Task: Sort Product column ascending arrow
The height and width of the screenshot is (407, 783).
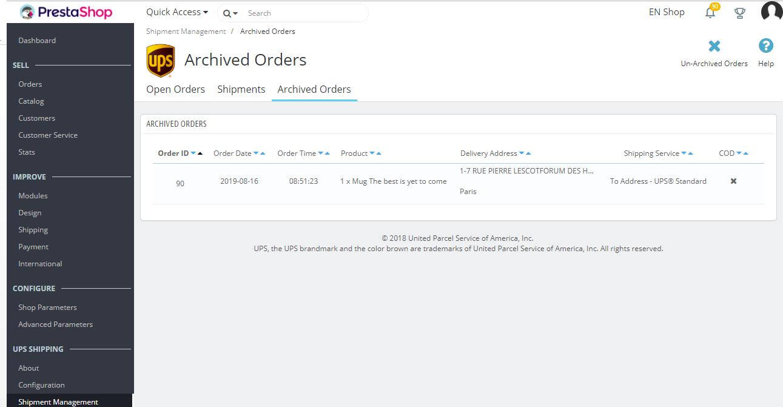Action: coord(379,153)
